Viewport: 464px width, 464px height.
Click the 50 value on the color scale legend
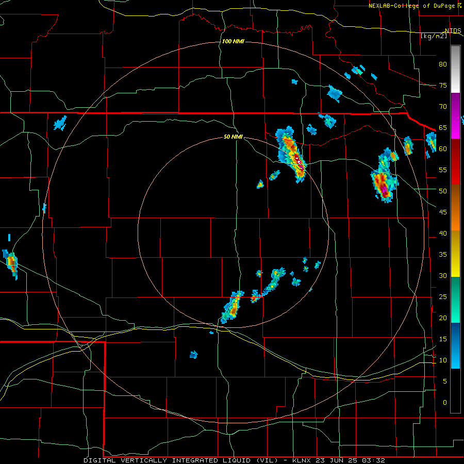point(443,191)
